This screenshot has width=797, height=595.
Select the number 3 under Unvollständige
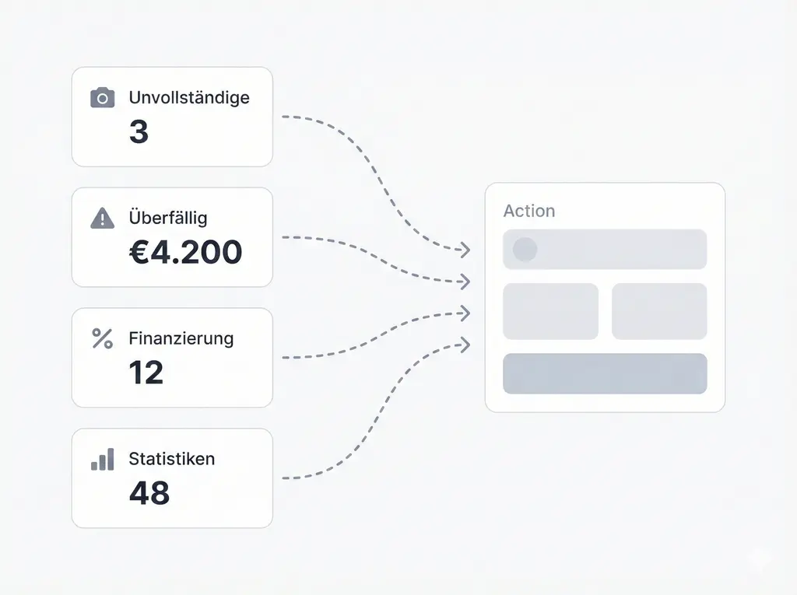pos(139,131)
